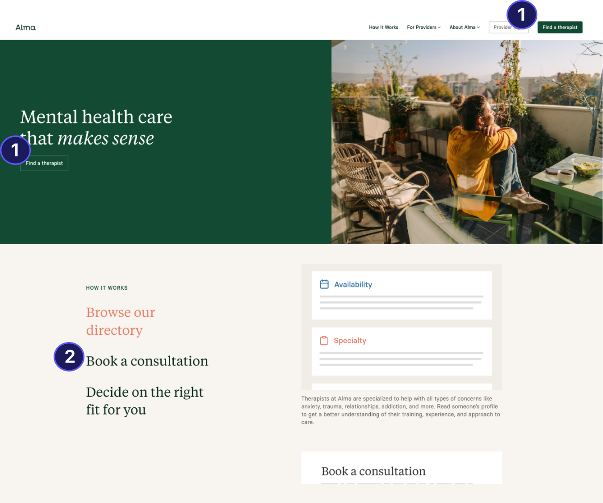Click the Specialty card

click(x=402, y=351)
